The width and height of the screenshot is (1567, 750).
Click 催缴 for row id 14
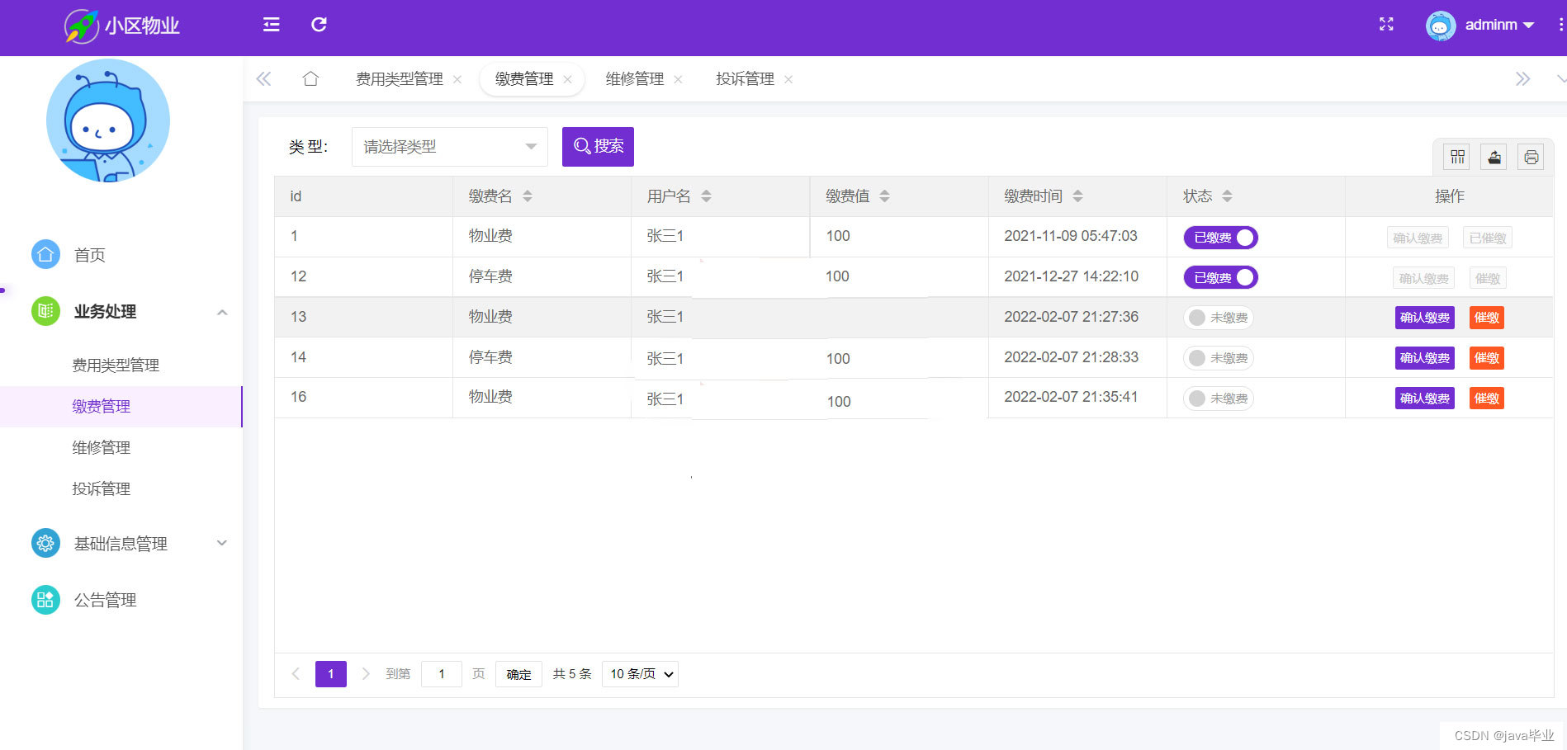[x=1487, y=358]
